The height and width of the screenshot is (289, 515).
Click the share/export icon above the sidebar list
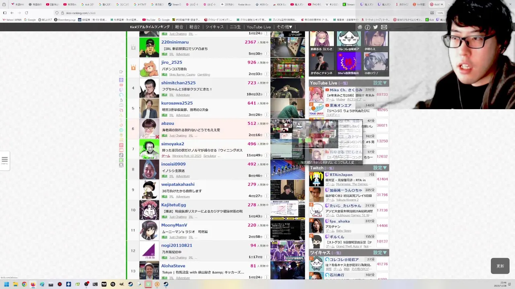[121, 72]
